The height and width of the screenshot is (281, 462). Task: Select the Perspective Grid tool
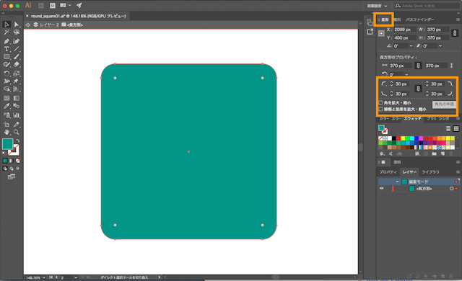point(17,89)
